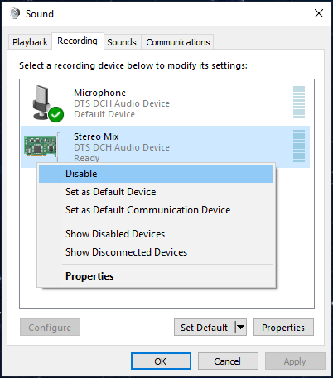Open the Set Default dropdown arrow

tap(241, 328)
